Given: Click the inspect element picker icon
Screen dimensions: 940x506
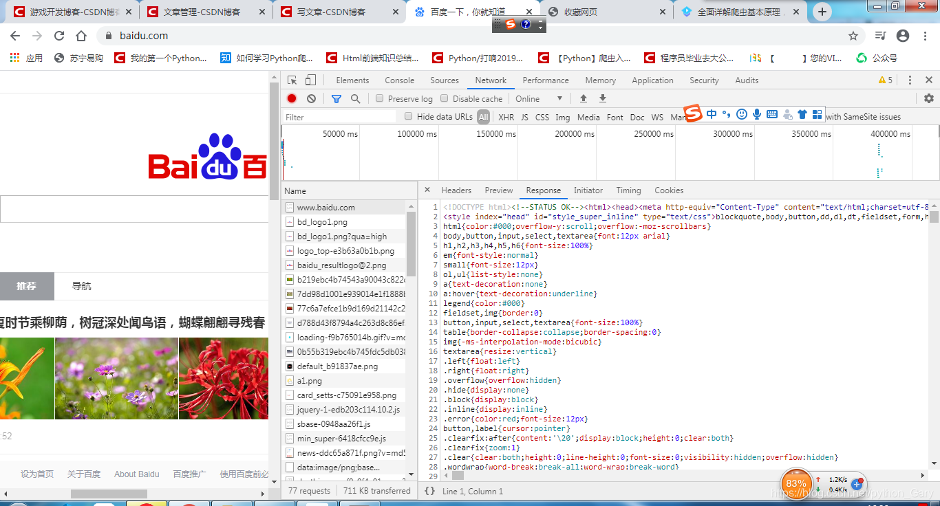Looking at the screenshot, I should (292, 80).
